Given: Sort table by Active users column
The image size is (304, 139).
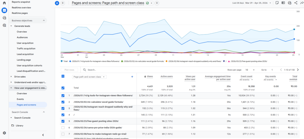Looking at the screenshot, I should (167, 76).
